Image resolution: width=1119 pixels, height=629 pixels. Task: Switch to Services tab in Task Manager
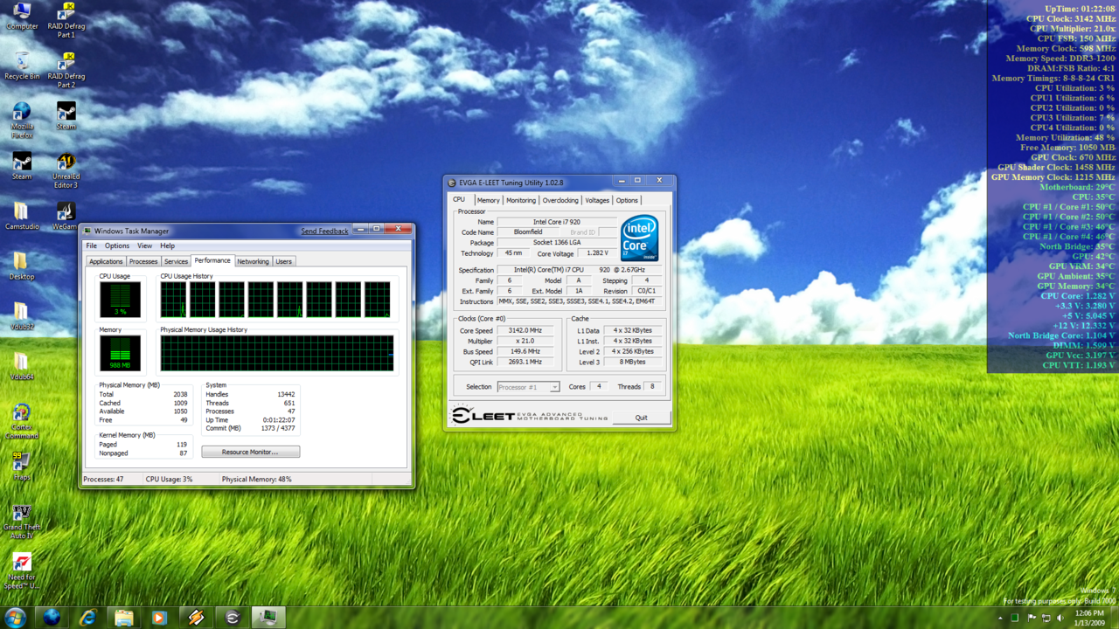click(x=176, y=261)
